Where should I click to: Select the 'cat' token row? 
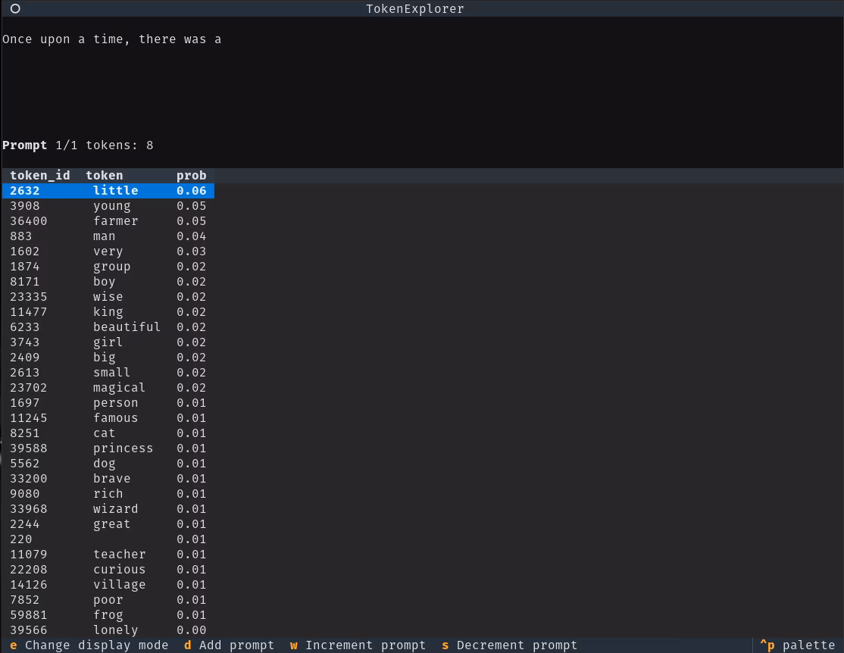pos(108,433)
